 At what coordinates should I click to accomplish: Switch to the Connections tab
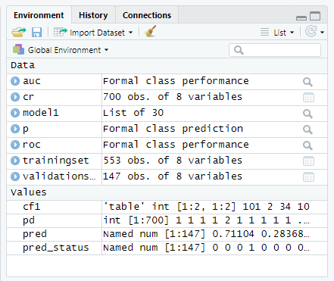[x=147, y=15]
